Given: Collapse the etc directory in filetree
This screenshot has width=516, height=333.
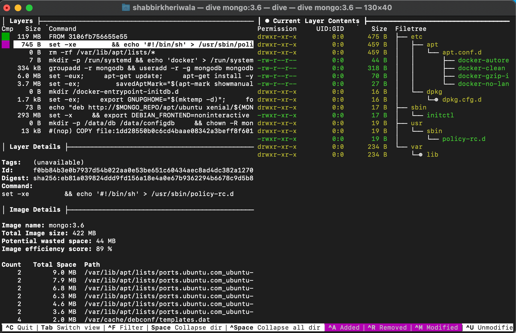Looking at the screenshot, I should [x=417, y=37].
